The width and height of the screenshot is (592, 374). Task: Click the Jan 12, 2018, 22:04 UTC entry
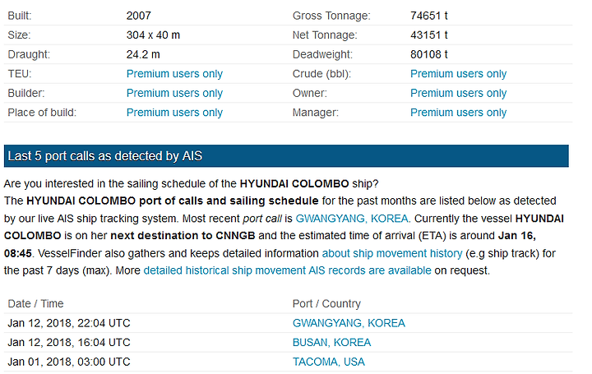click(69, 323)
